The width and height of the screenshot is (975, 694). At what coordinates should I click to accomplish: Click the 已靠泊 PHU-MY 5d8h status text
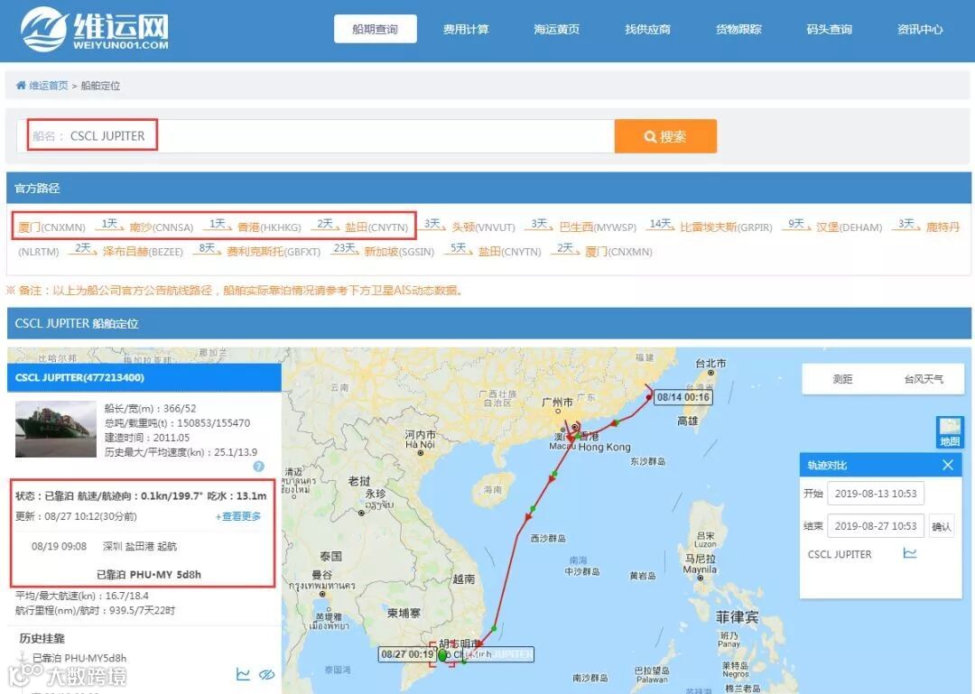click(x=149, y=575)
